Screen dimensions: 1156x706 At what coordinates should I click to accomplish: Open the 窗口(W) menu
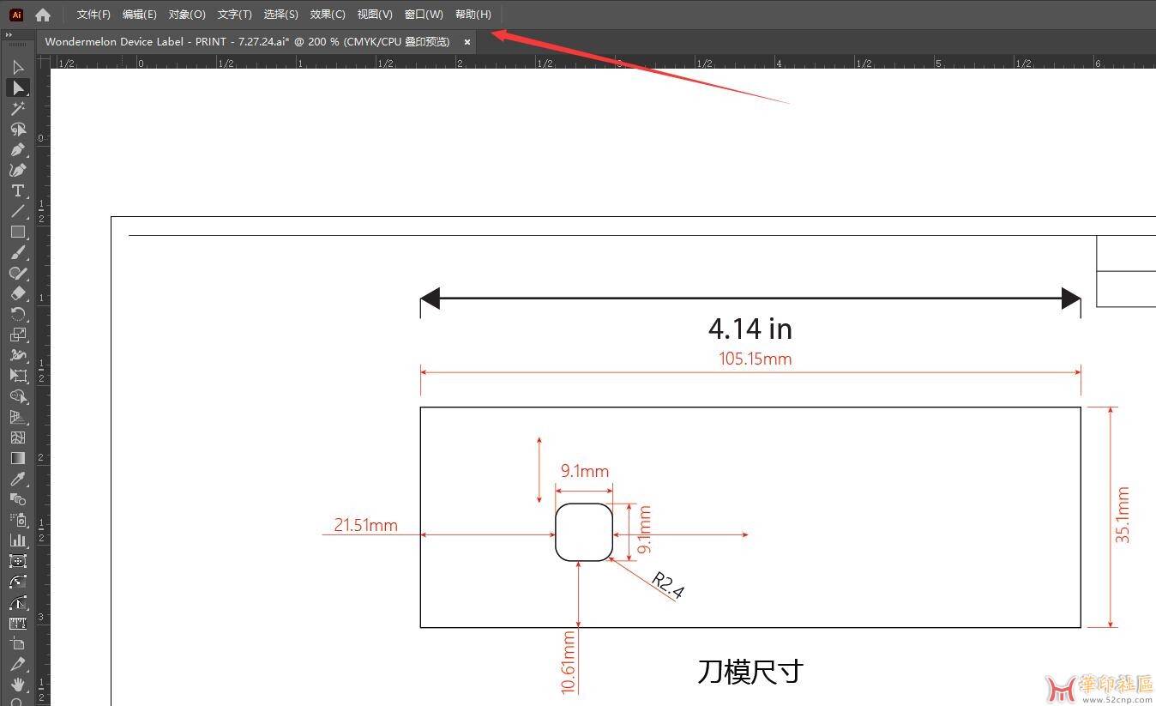(x=424, y=15)
